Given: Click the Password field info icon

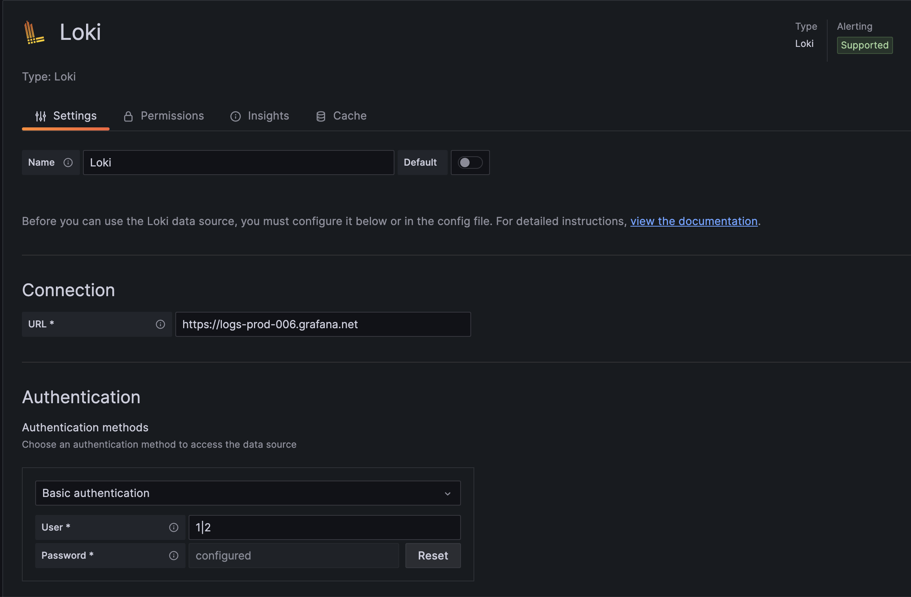Looking at the screenshot, I should pyautogui.click(x=174, y=555).
